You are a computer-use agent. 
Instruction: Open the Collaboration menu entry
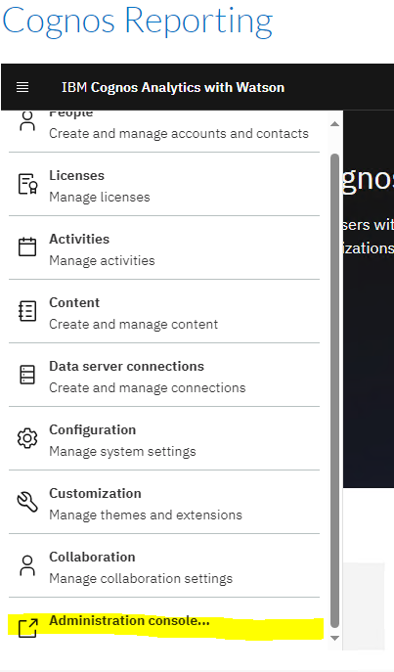tap(164, 565)
